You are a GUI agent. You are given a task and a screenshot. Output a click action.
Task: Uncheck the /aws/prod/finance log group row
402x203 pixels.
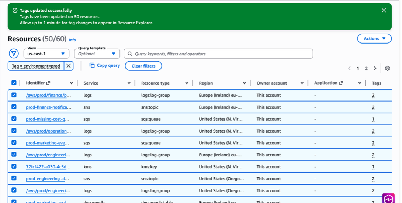(14, 95)
